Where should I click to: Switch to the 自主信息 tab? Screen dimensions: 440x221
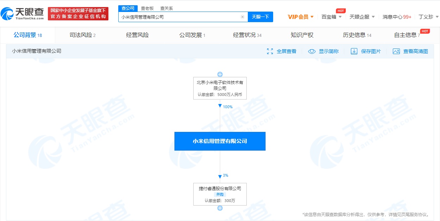tap(407, 35)
